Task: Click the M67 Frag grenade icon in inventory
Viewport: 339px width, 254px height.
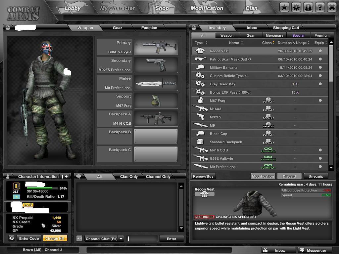Action: point(200,100)
